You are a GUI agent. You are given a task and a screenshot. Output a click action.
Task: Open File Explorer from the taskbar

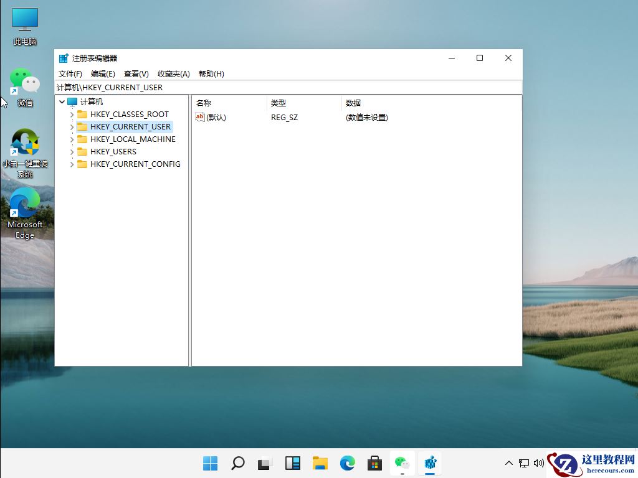[x=320, y=463]
